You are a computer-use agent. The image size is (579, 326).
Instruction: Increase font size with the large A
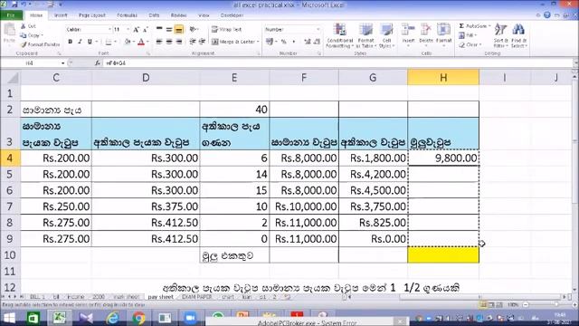136,30
